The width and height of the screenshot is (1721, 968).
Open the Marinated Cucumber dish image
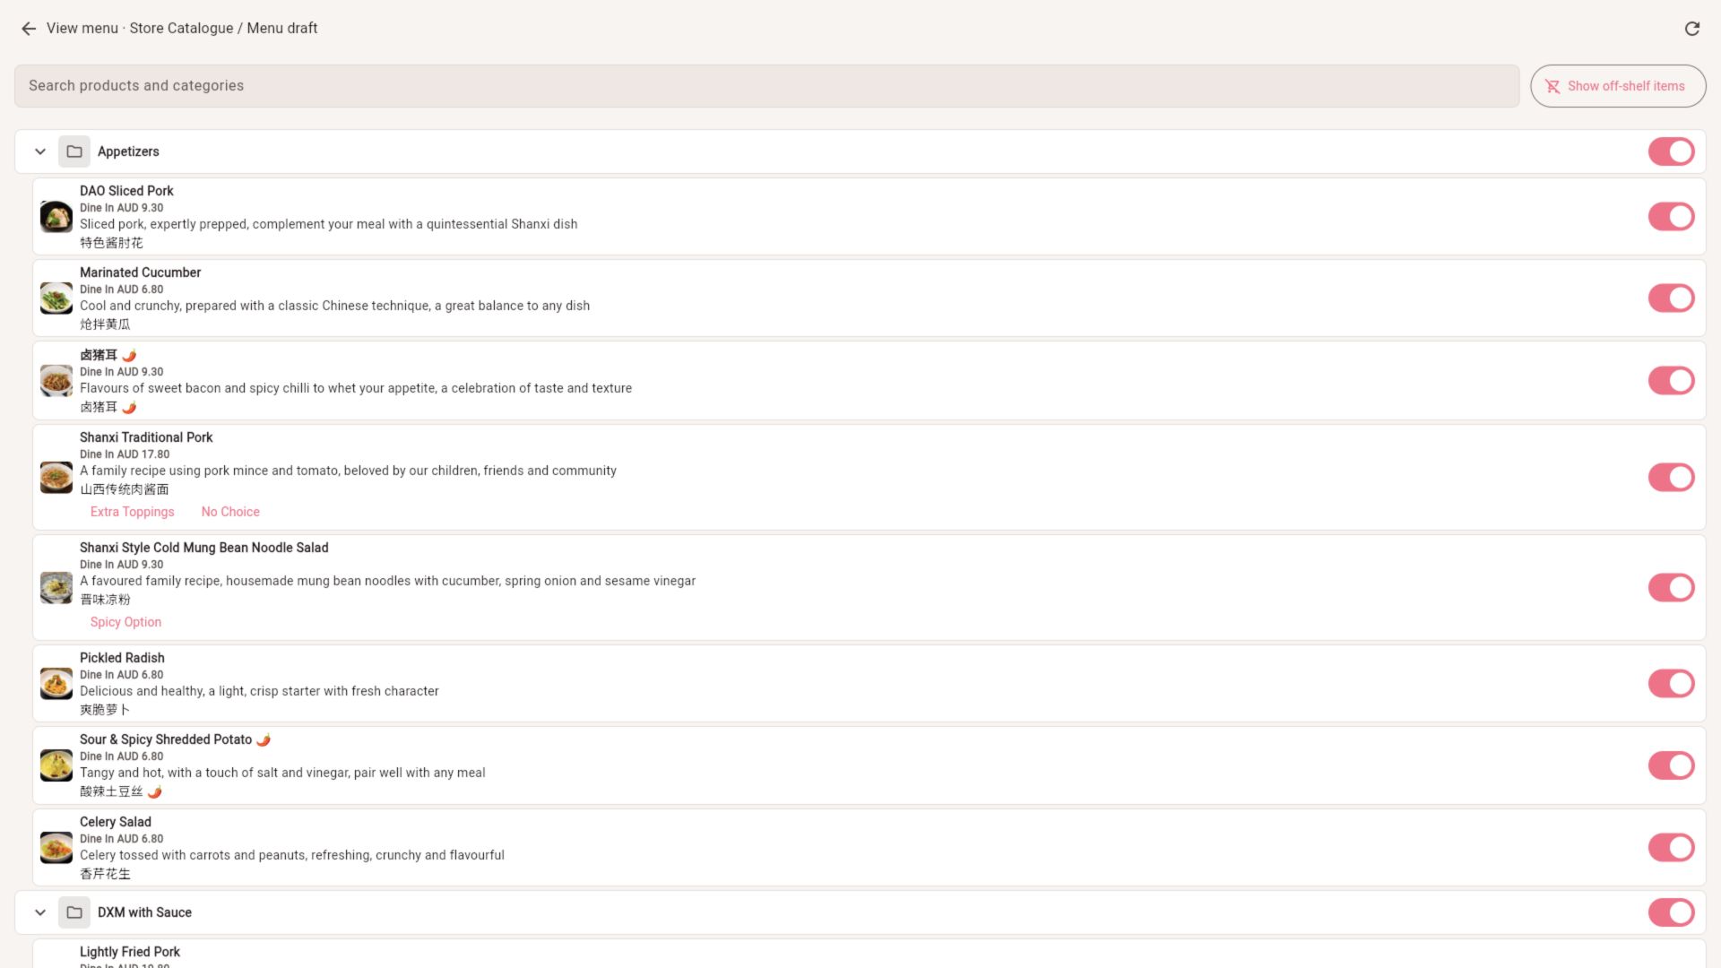tap(56, 298)
